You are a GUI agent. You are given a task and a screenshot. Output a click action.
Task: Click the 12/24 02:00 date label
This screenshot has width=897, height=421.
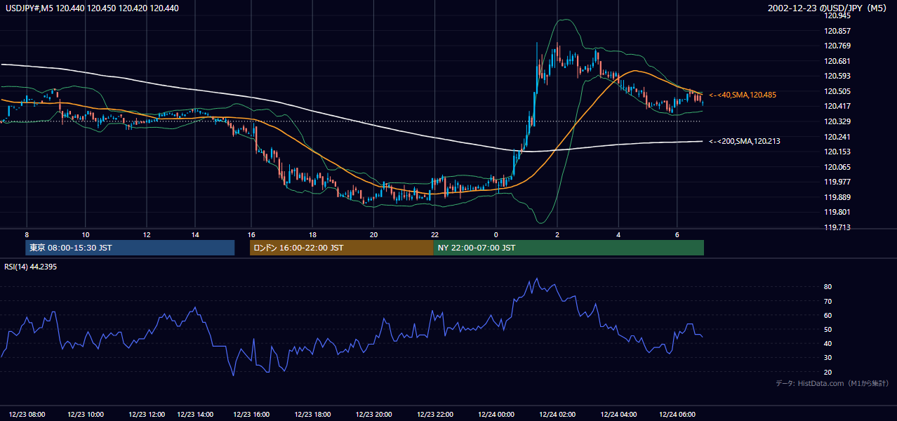coord(557,414)
